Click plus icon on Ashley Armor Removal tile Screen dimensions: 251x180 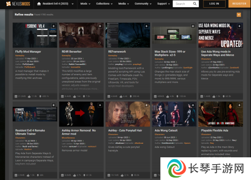click(x=100, y=105)
